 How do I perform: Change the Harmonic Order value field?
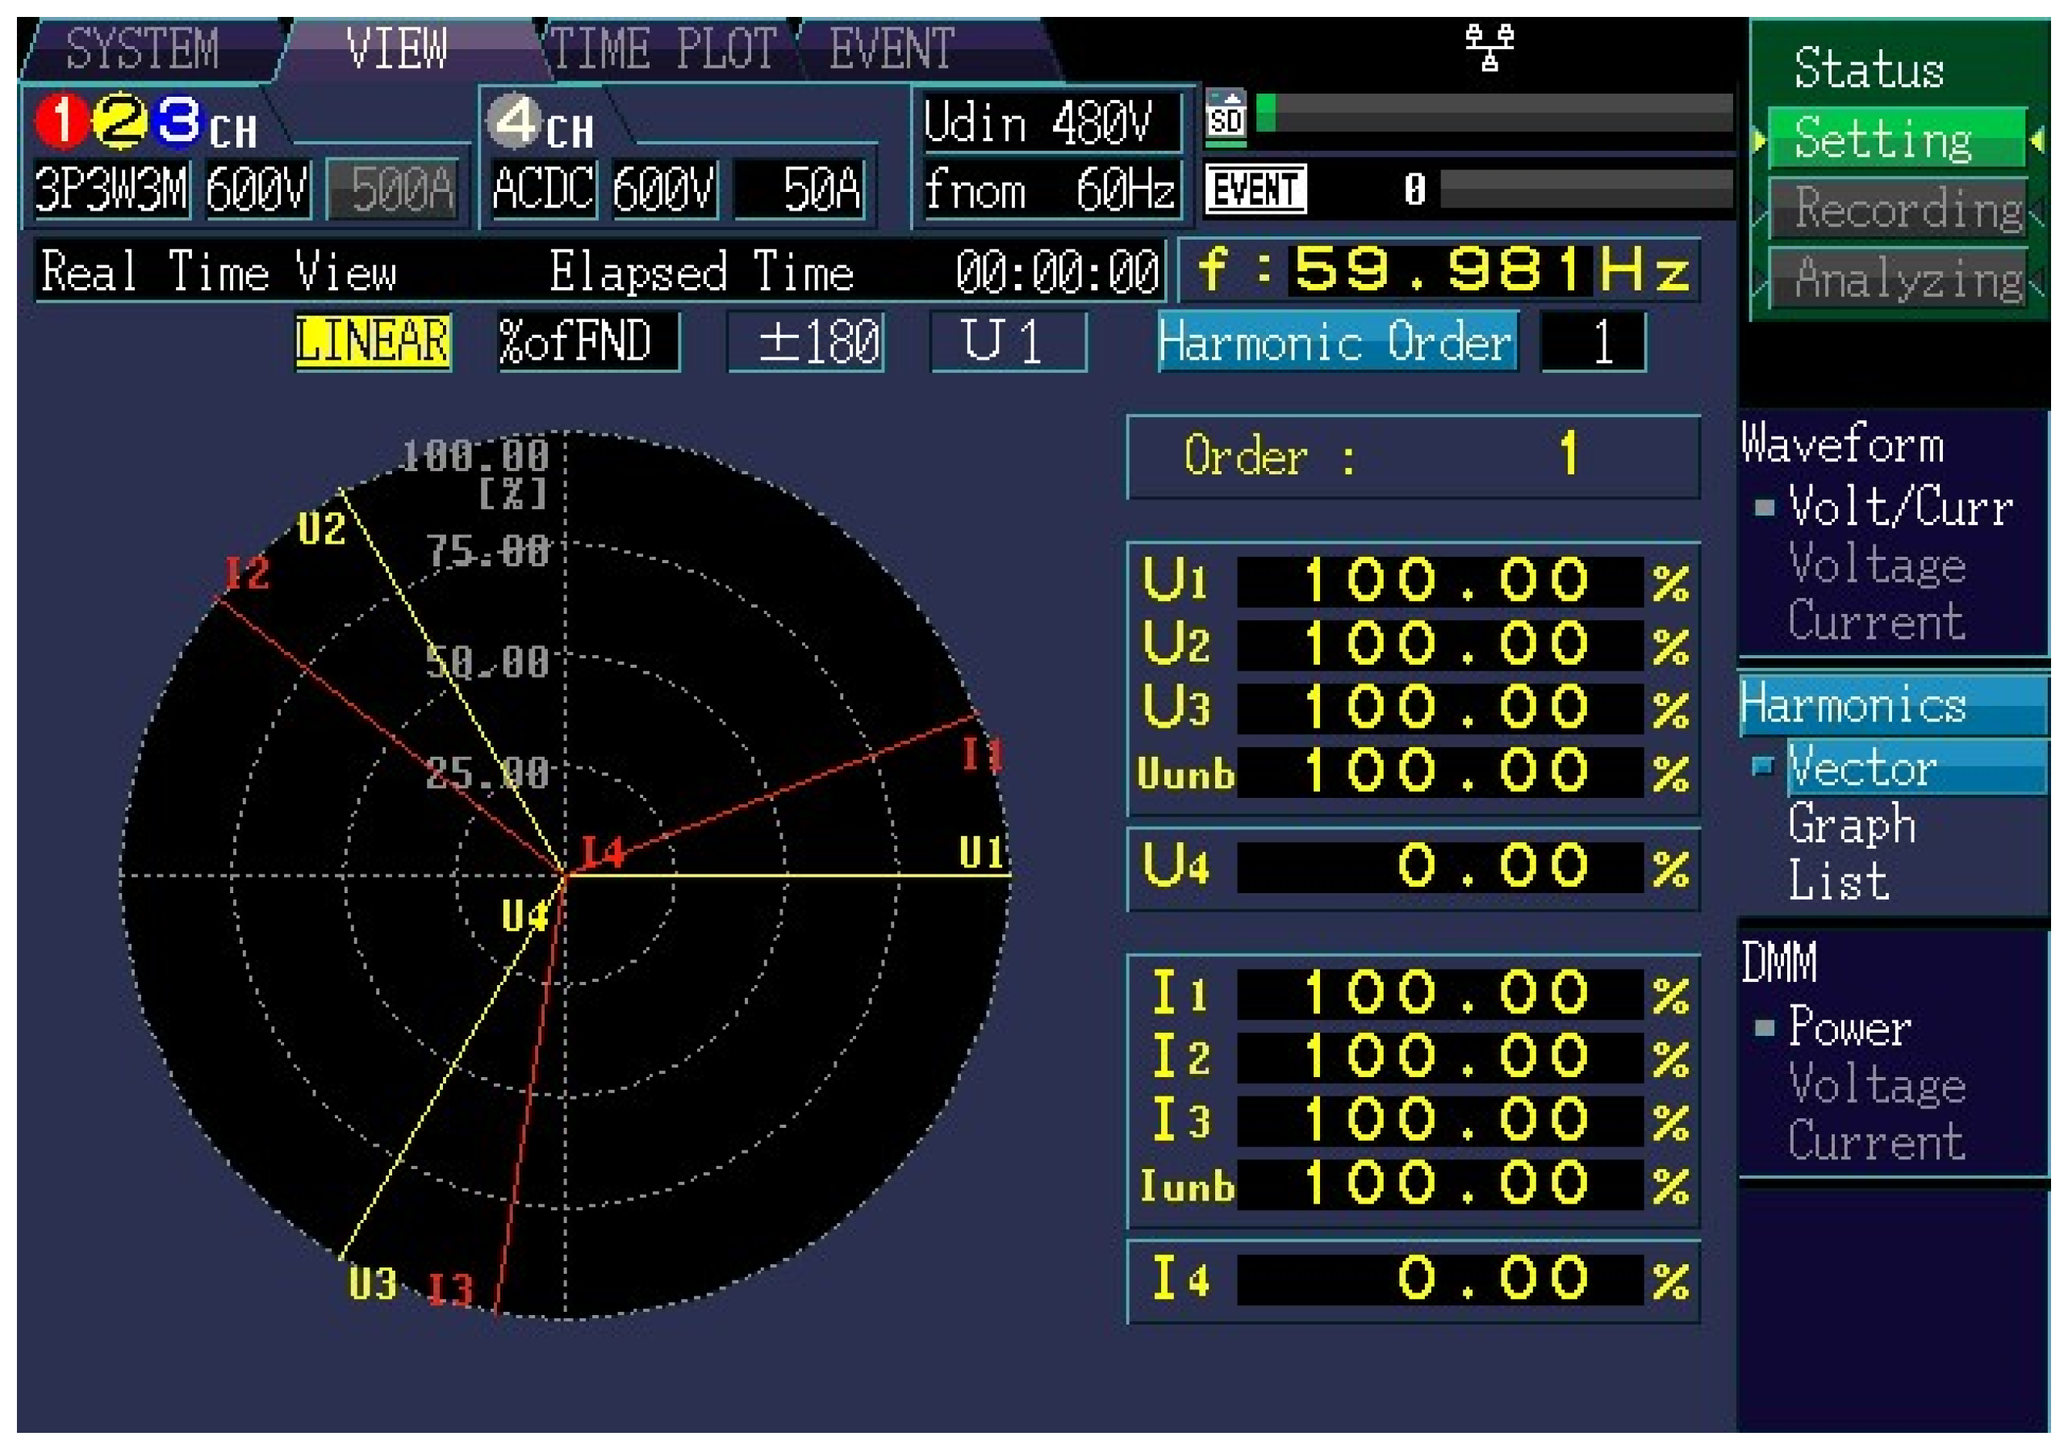click(x=1593, y=341)
